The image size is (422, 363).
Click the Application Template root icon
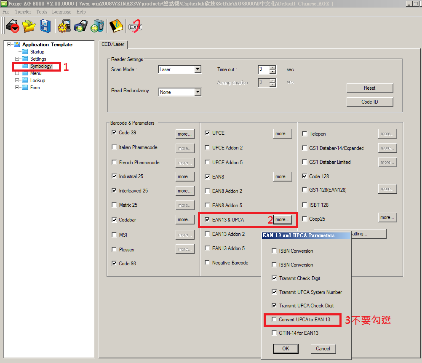pyautogui.click(x=17, y=44)
